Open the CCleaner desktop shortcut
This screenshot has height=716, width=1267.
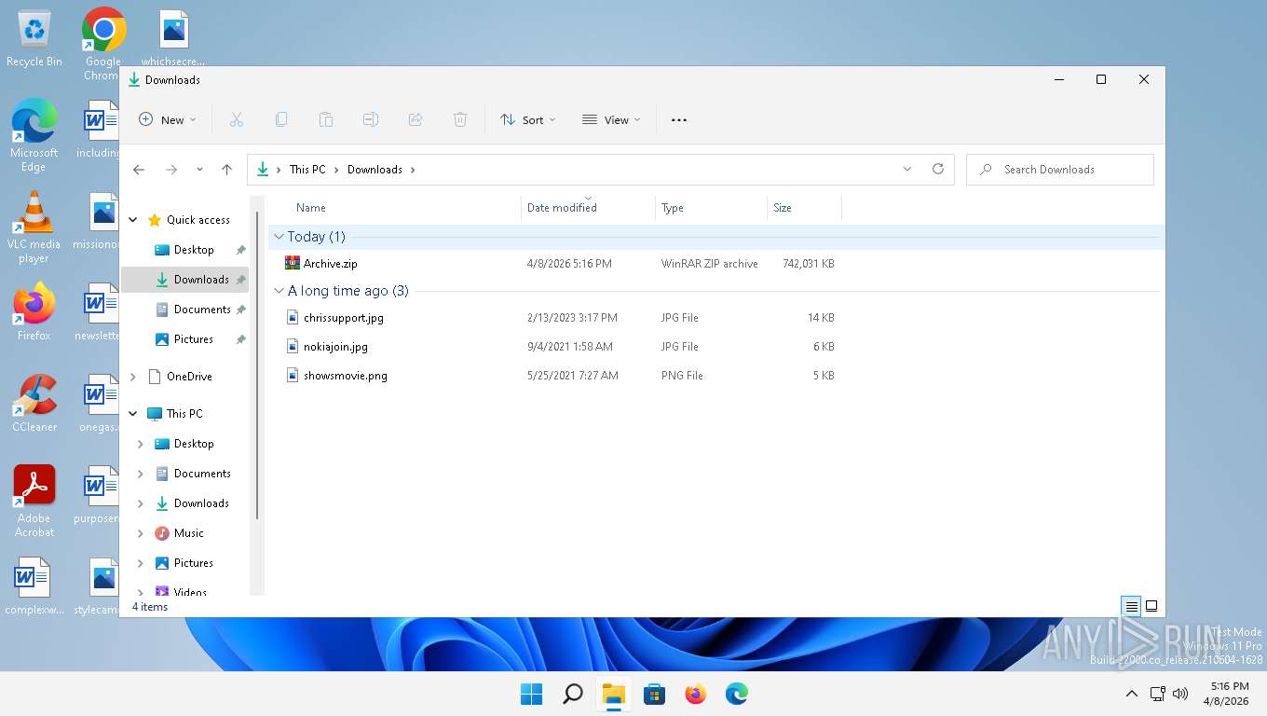click(x=34, y=403)
